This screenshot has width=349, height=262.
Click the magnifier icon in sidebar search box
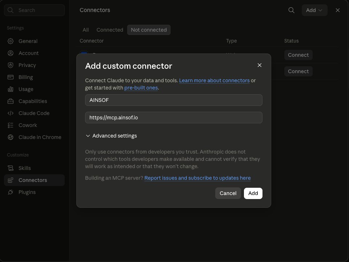click(x=11, y=10)
